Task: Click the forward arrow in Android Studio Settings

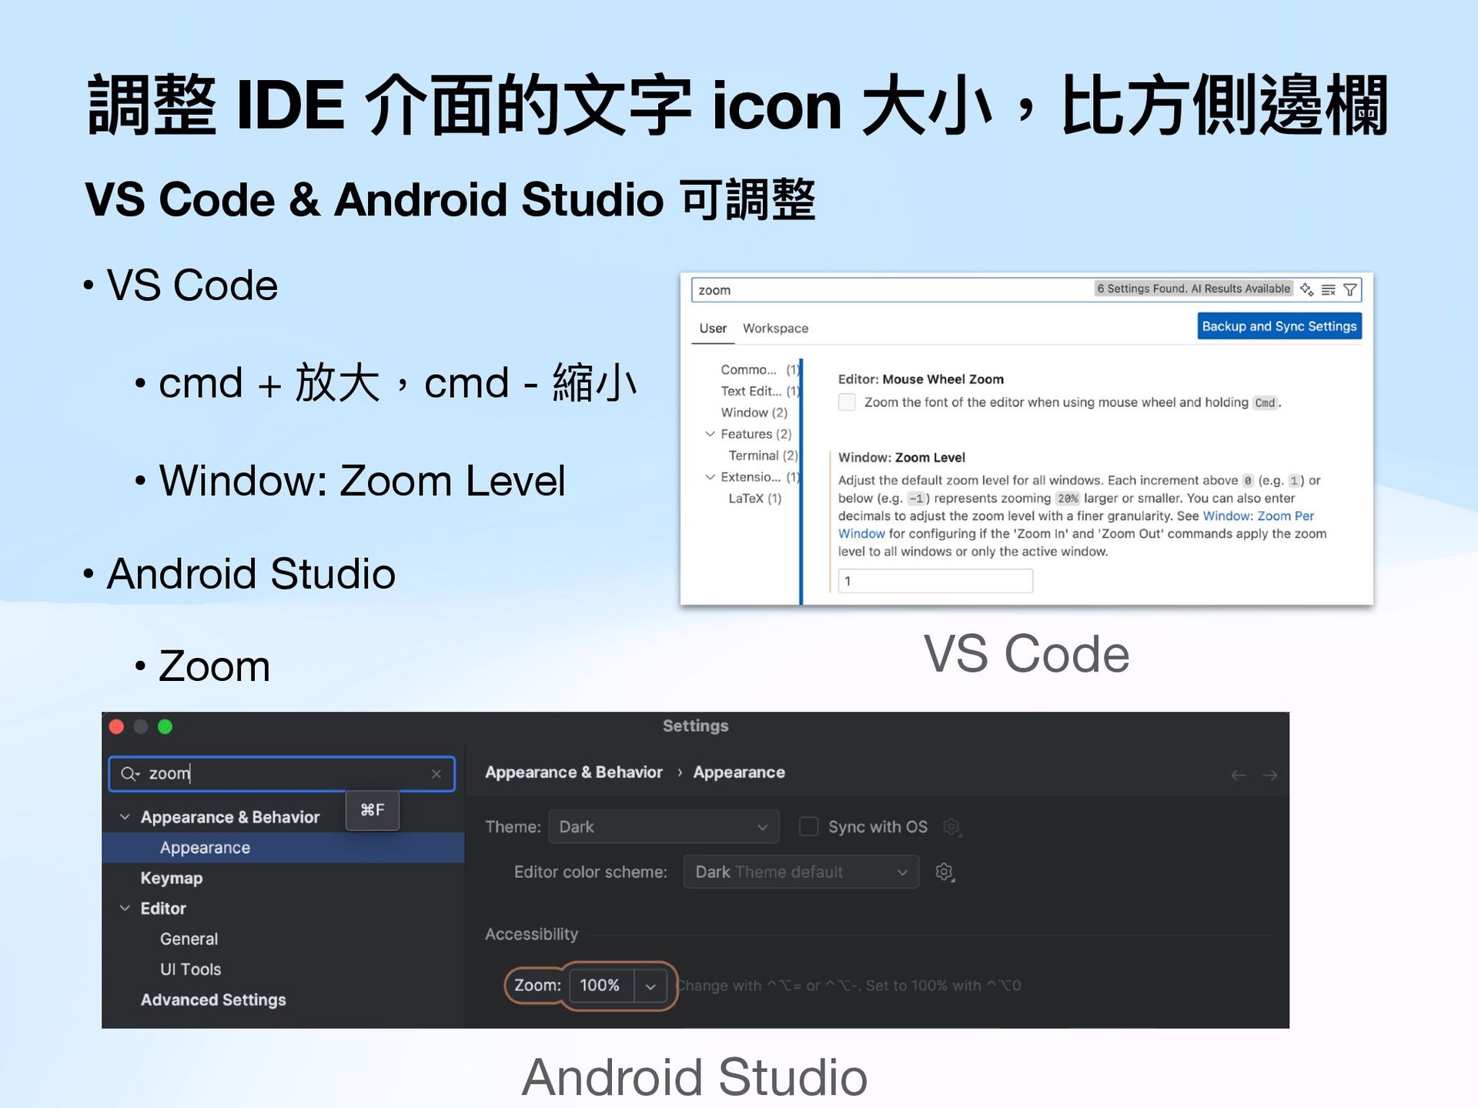Action: tap(1270, 775)
